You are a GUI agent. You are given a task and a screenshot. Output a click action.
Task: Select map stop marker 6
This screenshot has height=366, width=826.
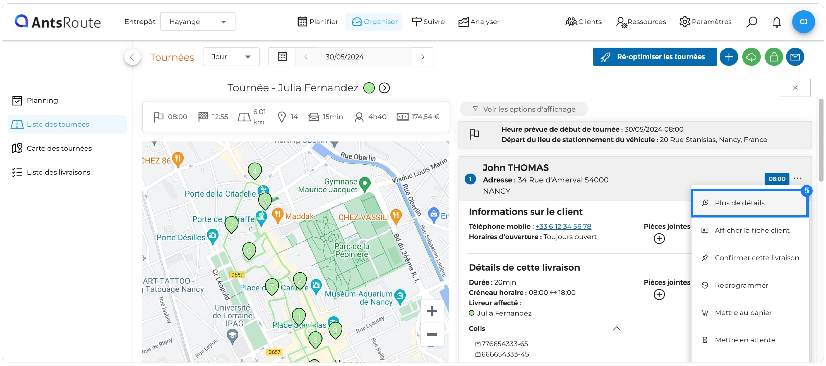coord(249,251)
